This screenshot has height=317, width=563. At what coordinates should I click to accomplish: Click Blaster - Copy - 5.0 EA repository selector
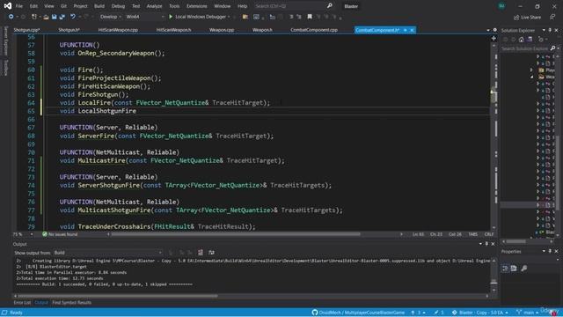click(x=480, y=313)
